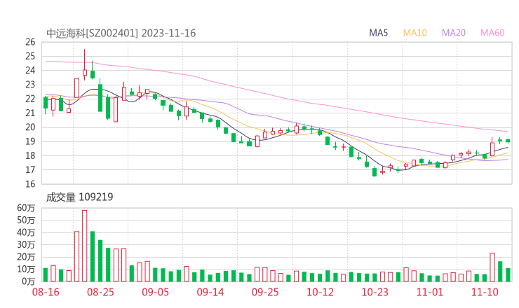Click the MA20 legend label

[454, 33]
